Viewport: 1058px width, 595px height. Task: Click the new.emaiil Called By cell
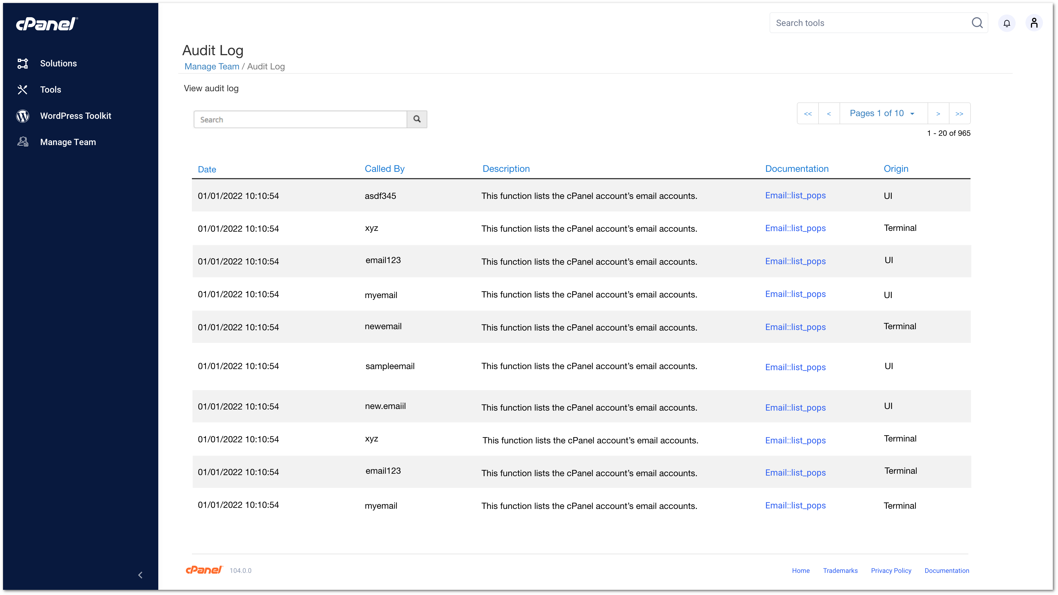coord(385,406)
